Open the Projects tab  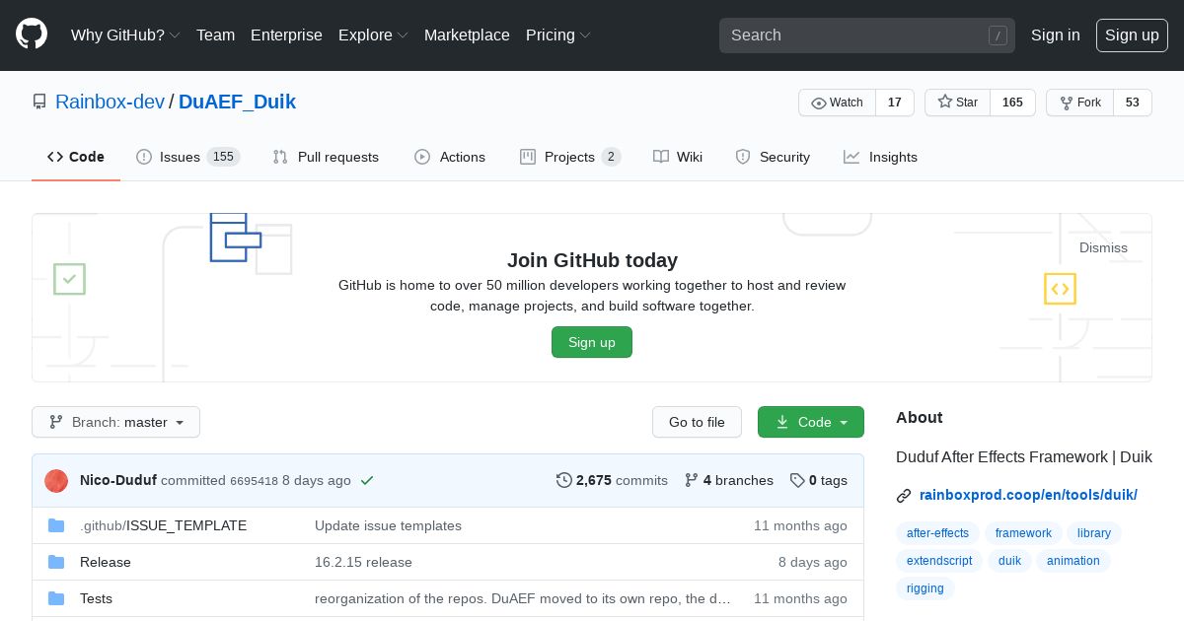point(570,157)
